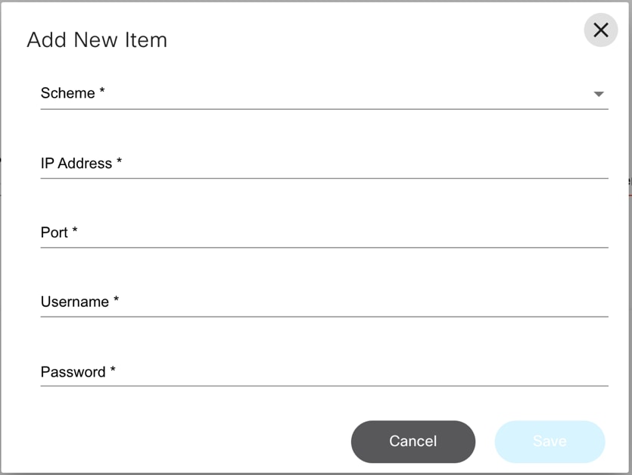Click the Add New Item title

click(97, 40)
